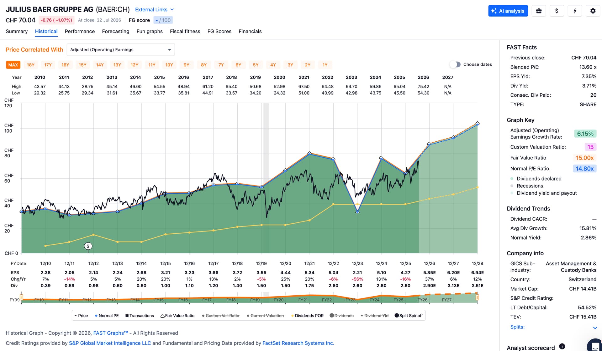Toggle Price series in legend
The height and width of the screenshot is (351, 602).
coord(81,316)
